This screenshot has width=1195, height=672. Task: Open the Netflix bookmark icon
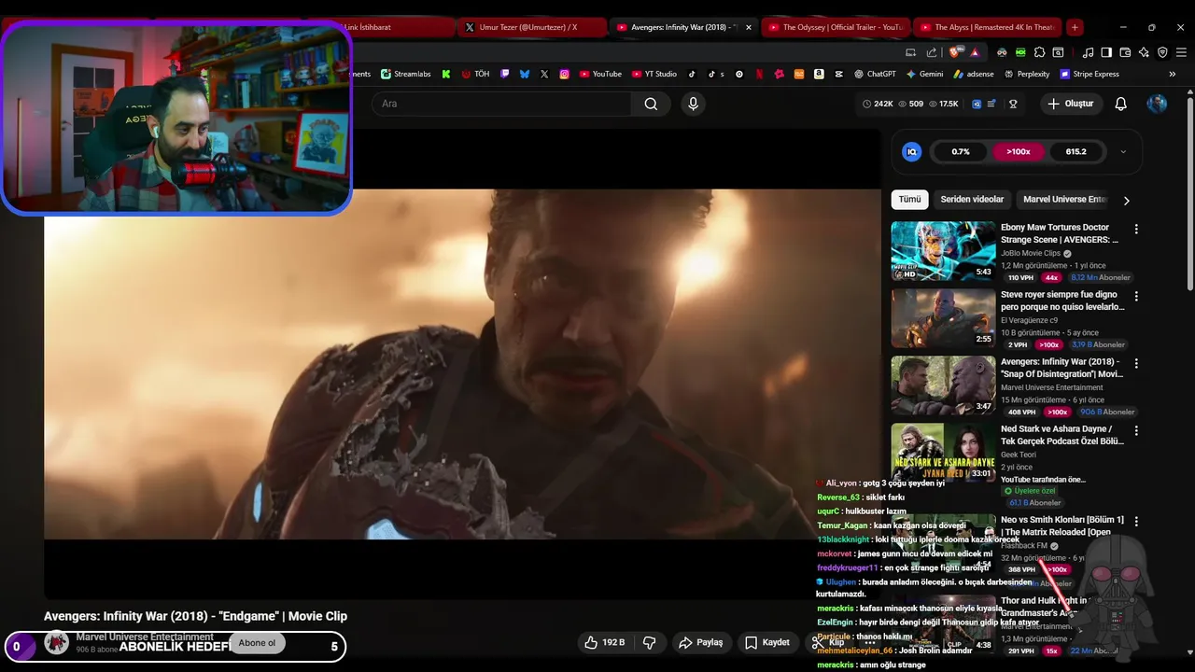click(759, 74)
